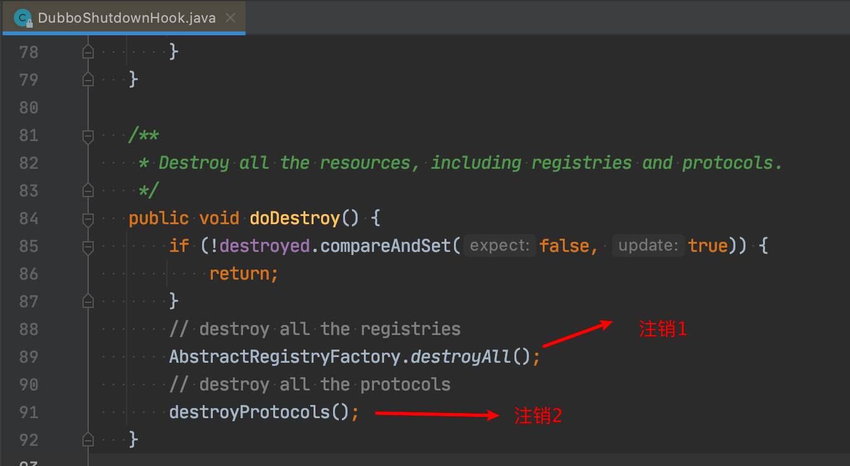Click line number 86 in the gutter
This screenshot has width=850, height=466.
coord(29,274)
